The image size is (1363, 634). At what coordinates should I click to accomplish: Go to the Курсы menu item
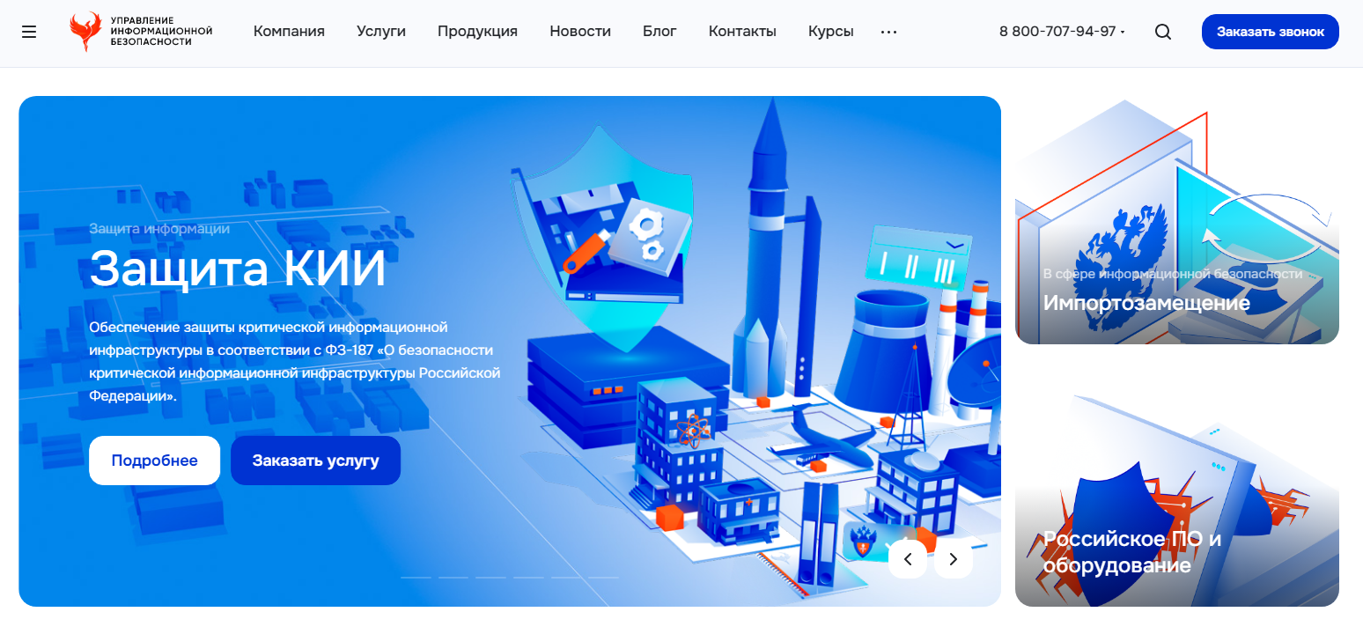click(x=831, y=32)
